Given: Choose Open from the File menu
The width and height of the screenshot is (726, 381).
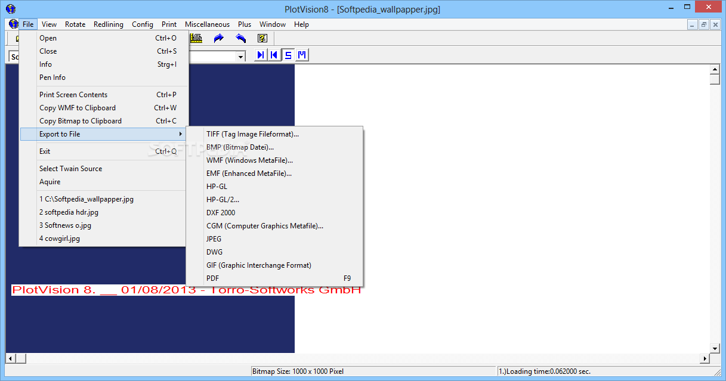Looking at the screenshot, I should [x=104, y=38].
